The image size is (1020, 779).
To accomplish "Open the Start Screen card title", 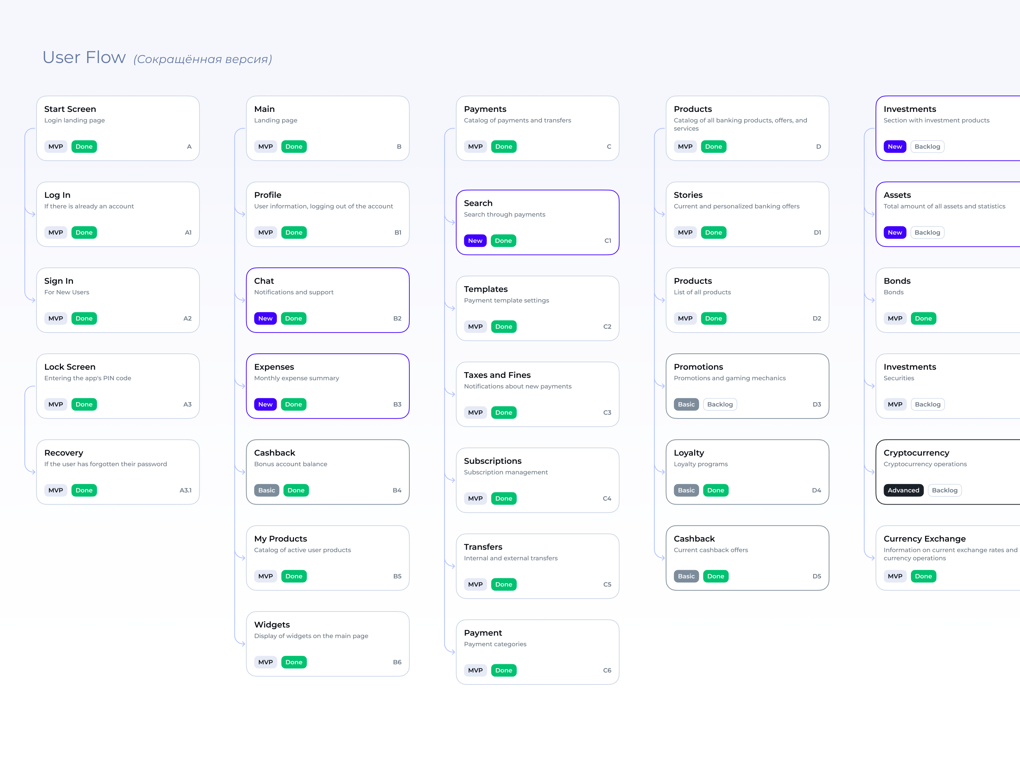I will click(70, 109).
